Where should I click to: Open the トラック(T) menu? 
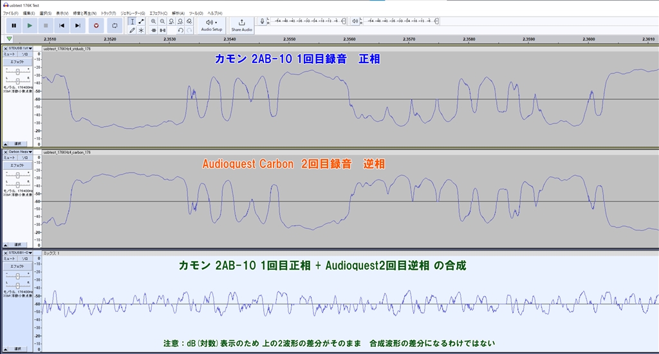(108, 14)
